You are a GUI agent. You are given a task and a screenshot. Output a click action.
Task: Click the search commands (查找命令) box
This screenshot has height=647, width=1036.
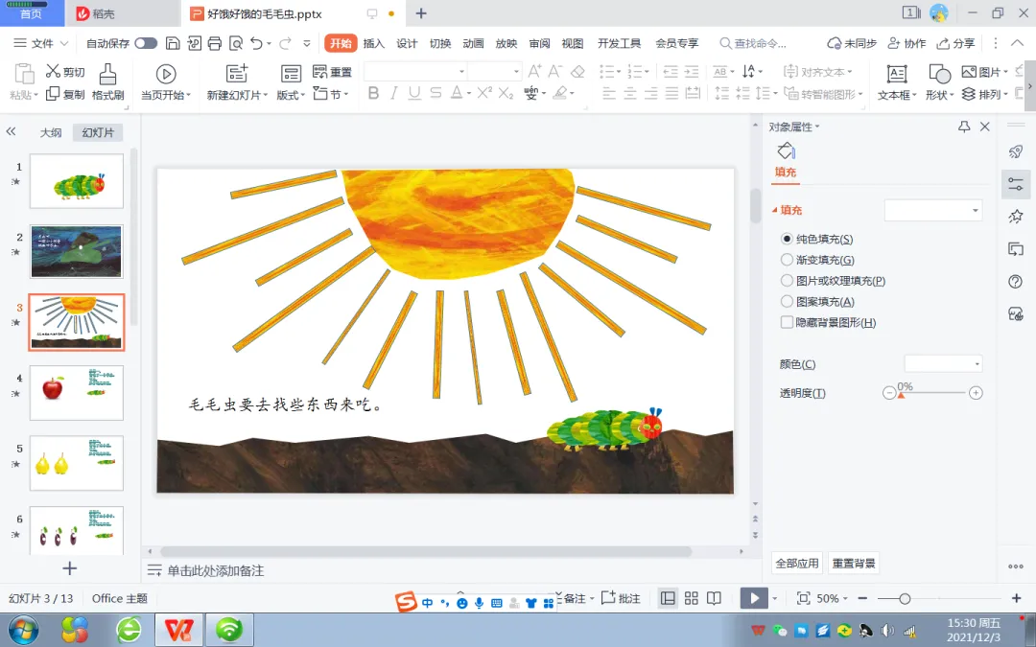tap(753, 43)
